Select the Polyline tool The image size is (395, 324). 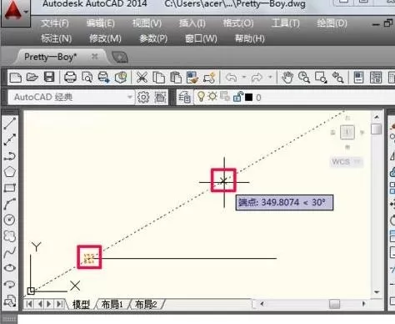pyautogui.click(x=10, y=156)
